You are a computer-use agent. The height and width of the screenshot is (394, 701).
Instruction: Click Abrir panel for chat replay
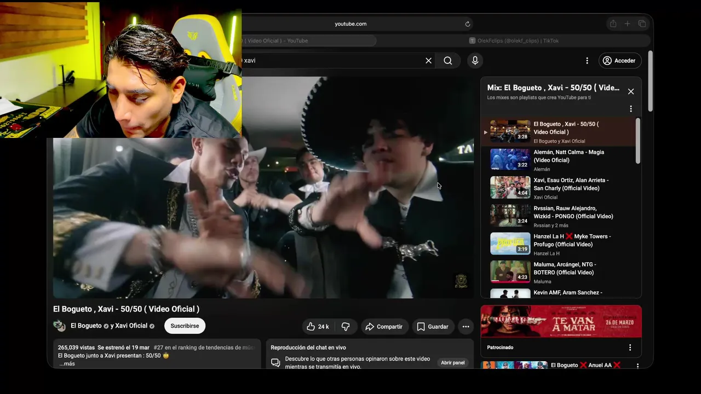point(453,362)
